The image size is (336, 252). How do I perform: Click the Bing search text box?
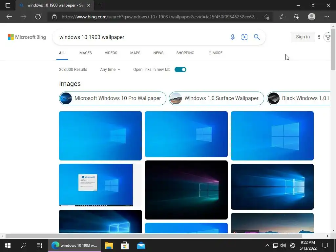pyautogui.click(x=141, y=37)
